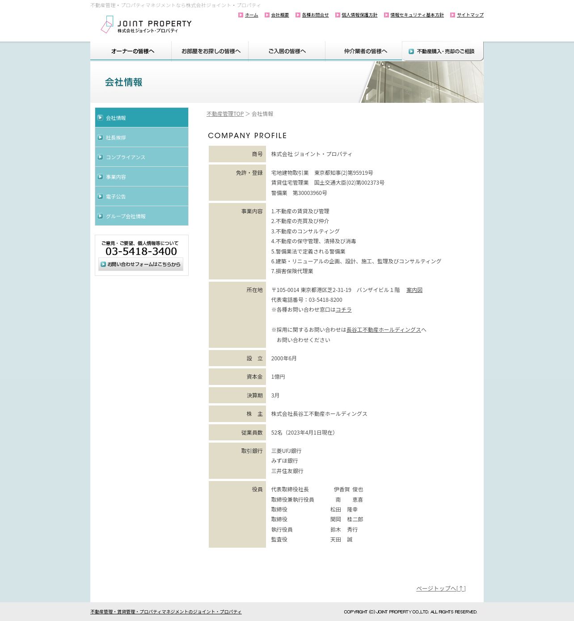This screenshot has width=574, height=621.
Task: Open the ホーム link
Action: tap(251, 15)
